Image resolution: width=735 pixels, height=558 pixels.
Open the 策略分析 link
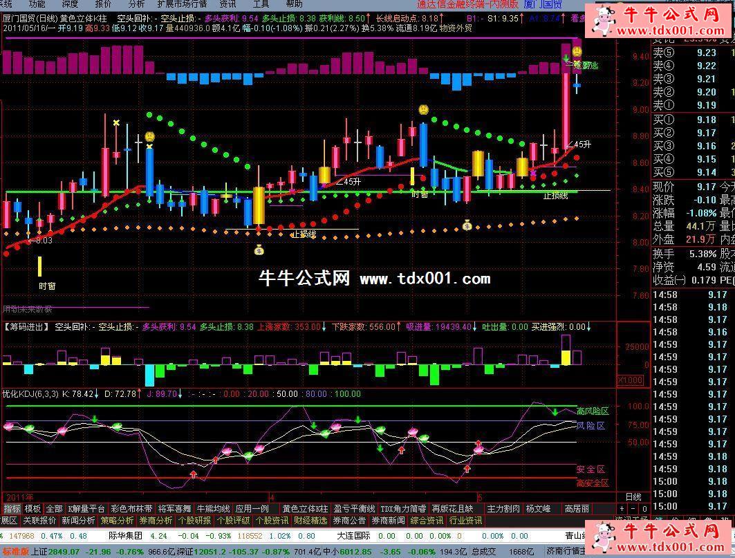117,520
